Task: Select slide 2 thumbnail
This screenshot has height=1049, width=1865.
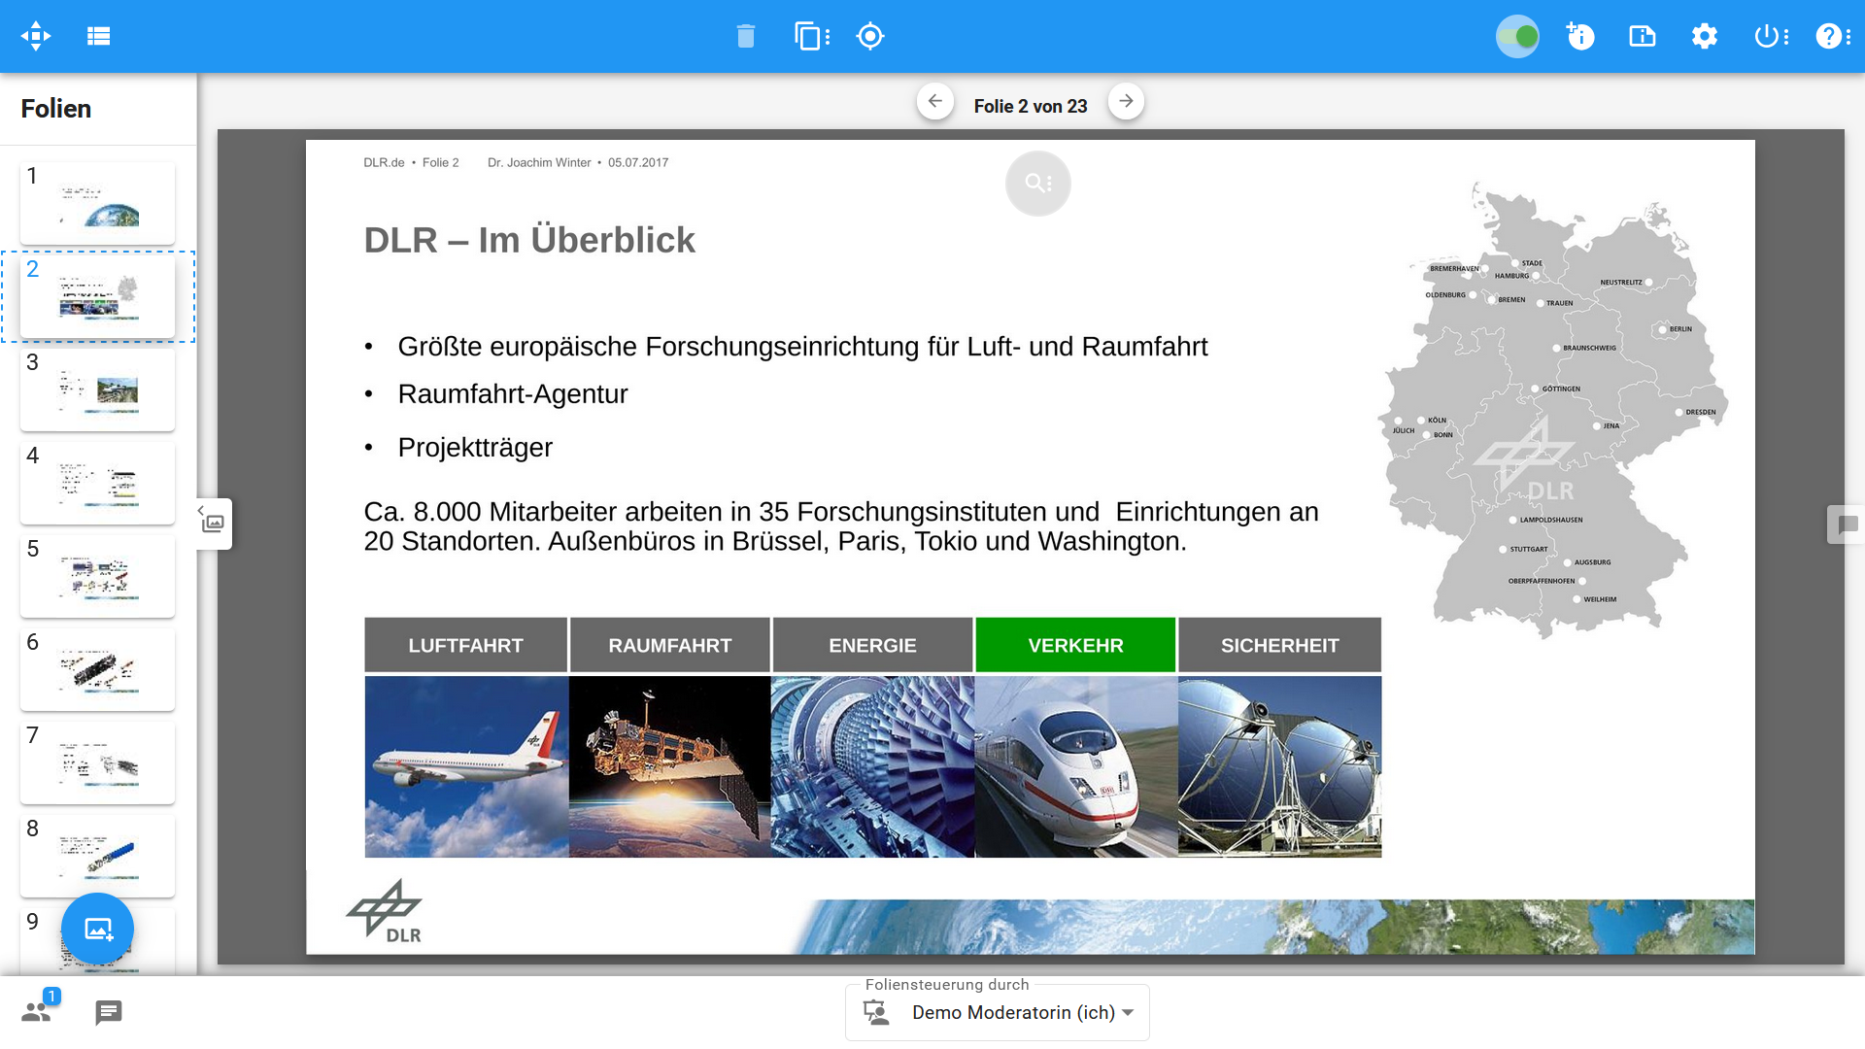Action: click(97, 296)
